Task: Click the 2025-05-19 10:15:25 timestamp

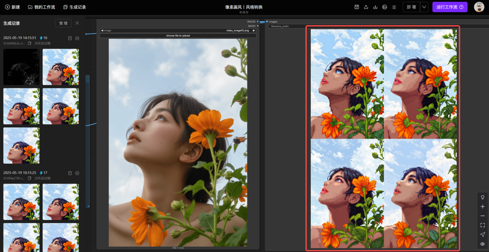Action: [x=20, y=173]
